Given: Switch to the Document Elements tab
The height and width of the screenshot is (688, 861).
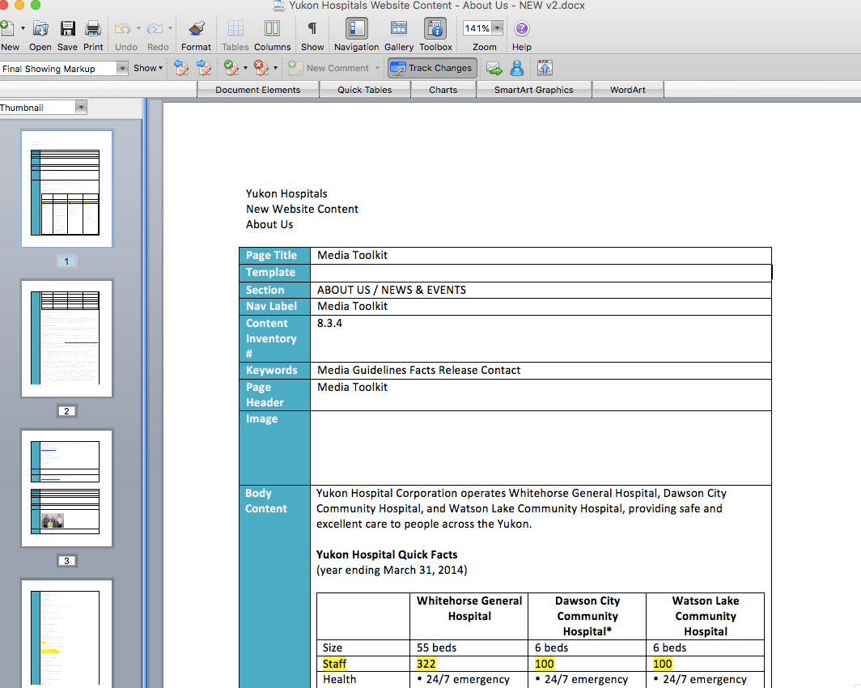Looking at the screenshot, I should click(257, 90).
